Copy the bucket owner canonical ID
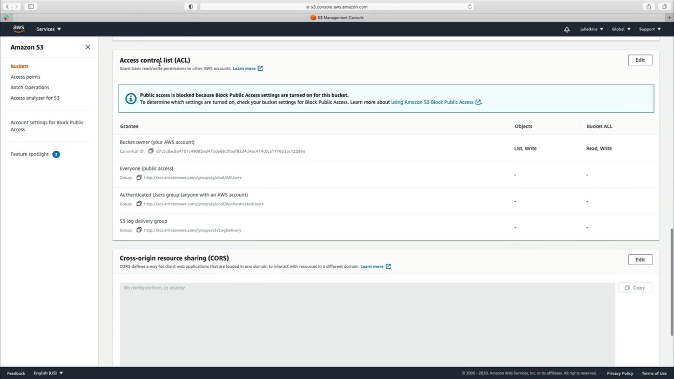This screenshot has height=379, width=674. (151, 151)
